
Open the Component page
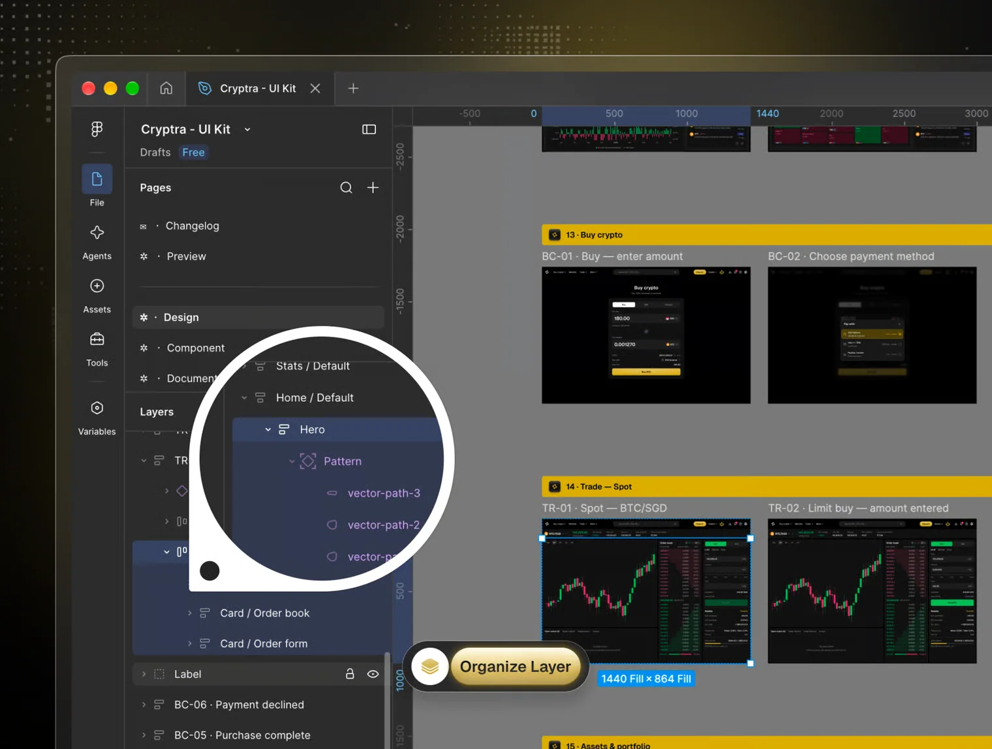pyautogui.click(x=196, y=348)
